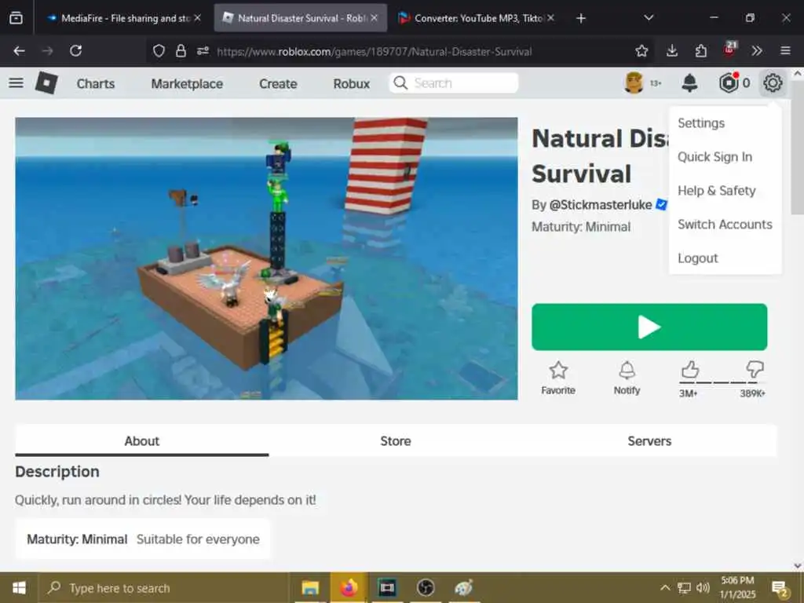804x603 pixels.
Task: Start the game with green Play button
Action: click(x=649, y=327)
